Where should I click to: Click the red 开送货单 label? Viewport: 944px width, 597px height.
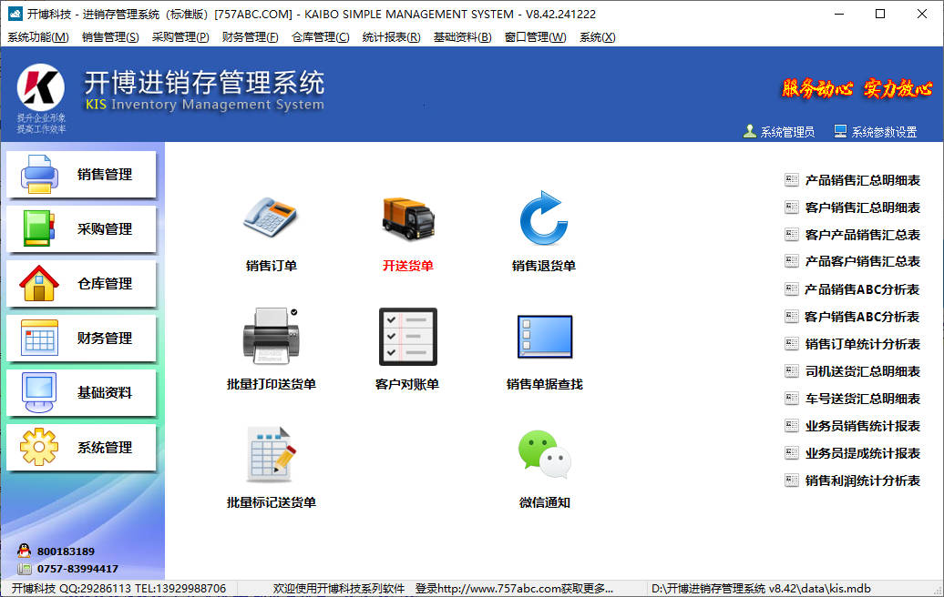pyautogui.click(x=408, y=266)
